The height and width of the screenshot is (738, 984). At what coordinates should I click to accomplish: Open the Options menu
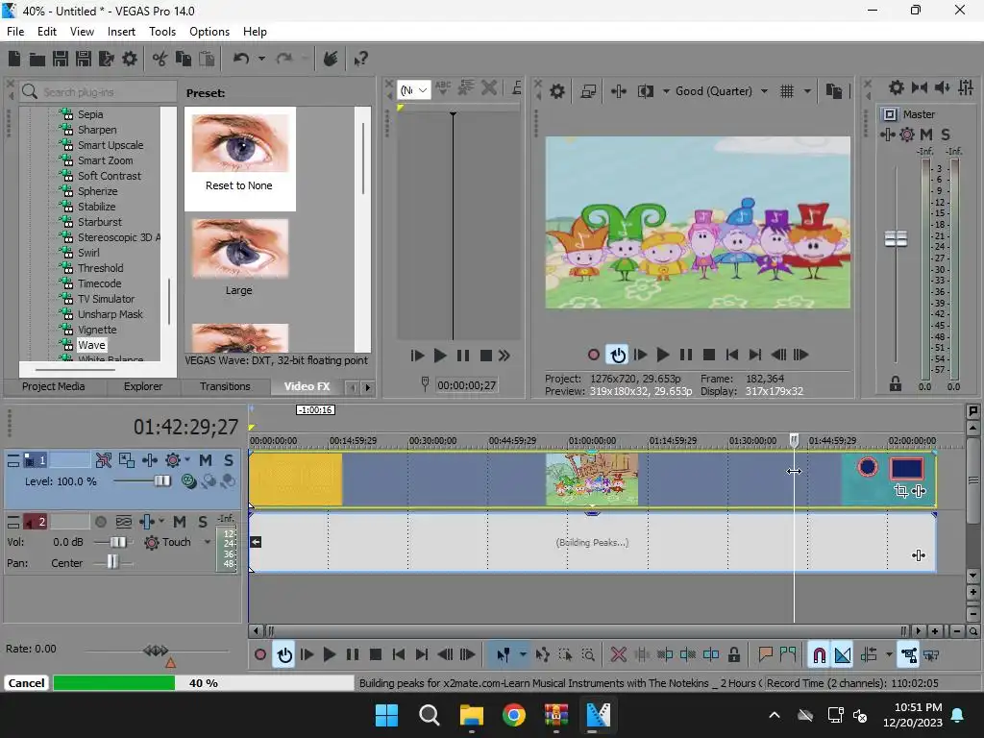click(x=209, y=32)
